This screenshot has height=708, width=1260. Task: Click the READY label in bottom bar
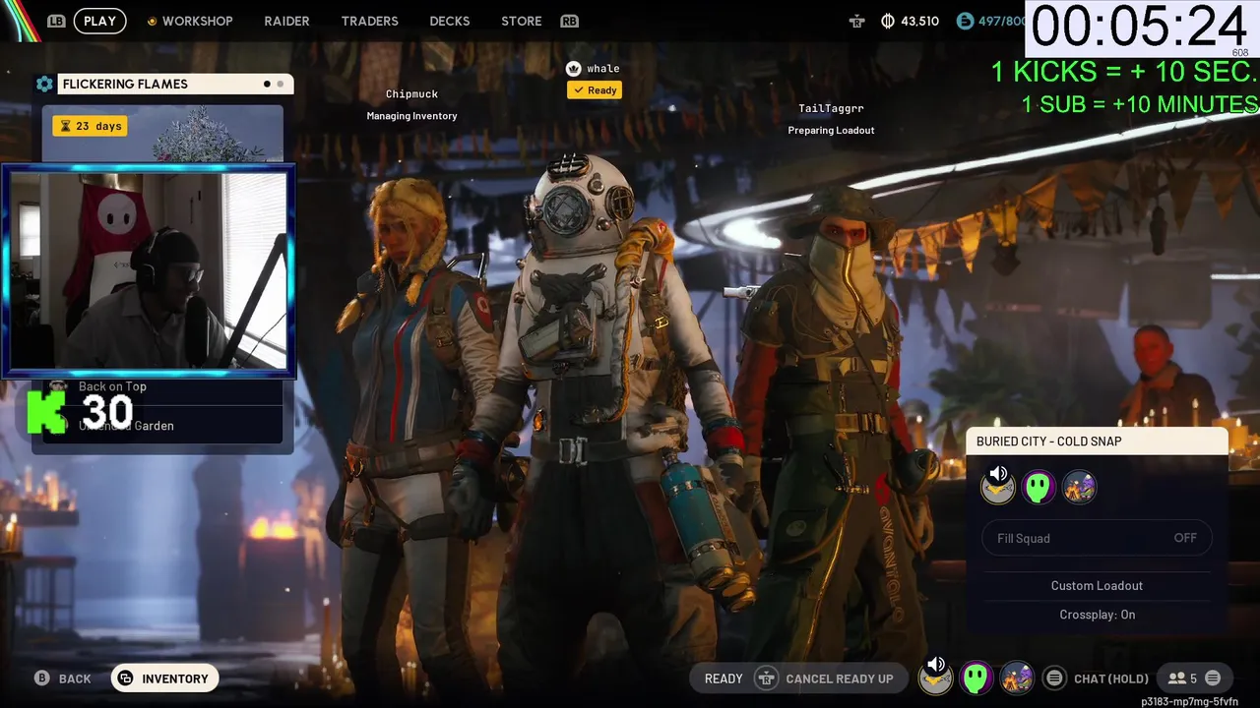point(724,678)
